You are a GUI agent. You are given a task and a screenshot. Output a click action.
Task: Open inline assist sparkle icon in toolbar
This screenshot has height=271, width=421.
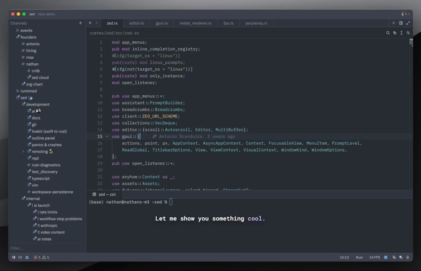pyautogui.click(x=394, y=33)
